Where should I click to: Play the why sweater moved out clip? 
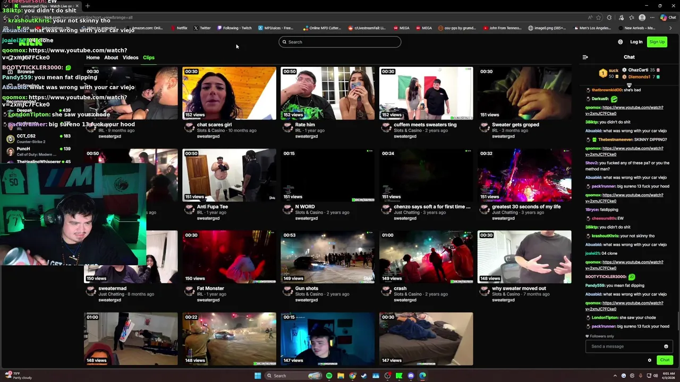tap(524, 257)
